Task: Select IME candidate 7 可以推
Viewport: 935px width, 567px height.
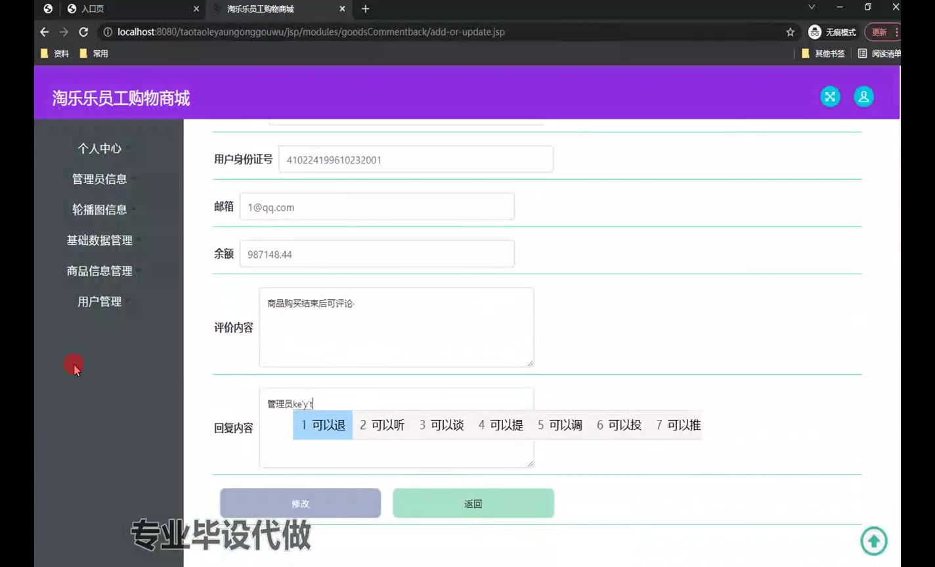Action: (678, 425)
